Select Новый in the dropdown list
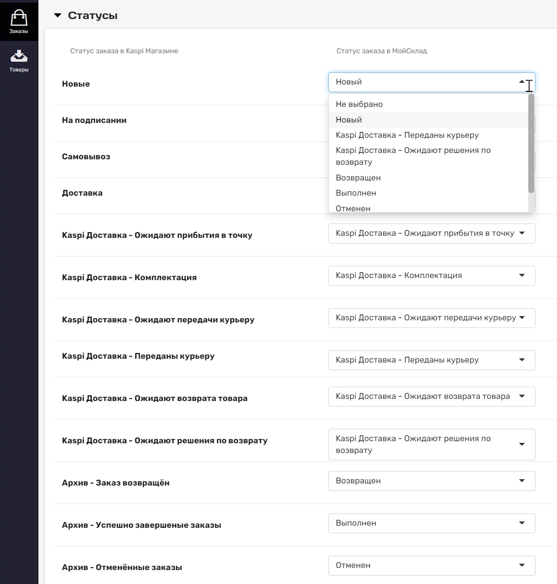This screenshot has width=557, height=584. [x=428, y=120]
